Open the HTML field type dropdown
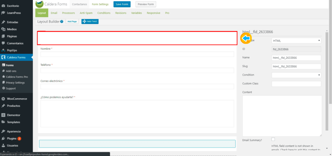 pos(296,41)
